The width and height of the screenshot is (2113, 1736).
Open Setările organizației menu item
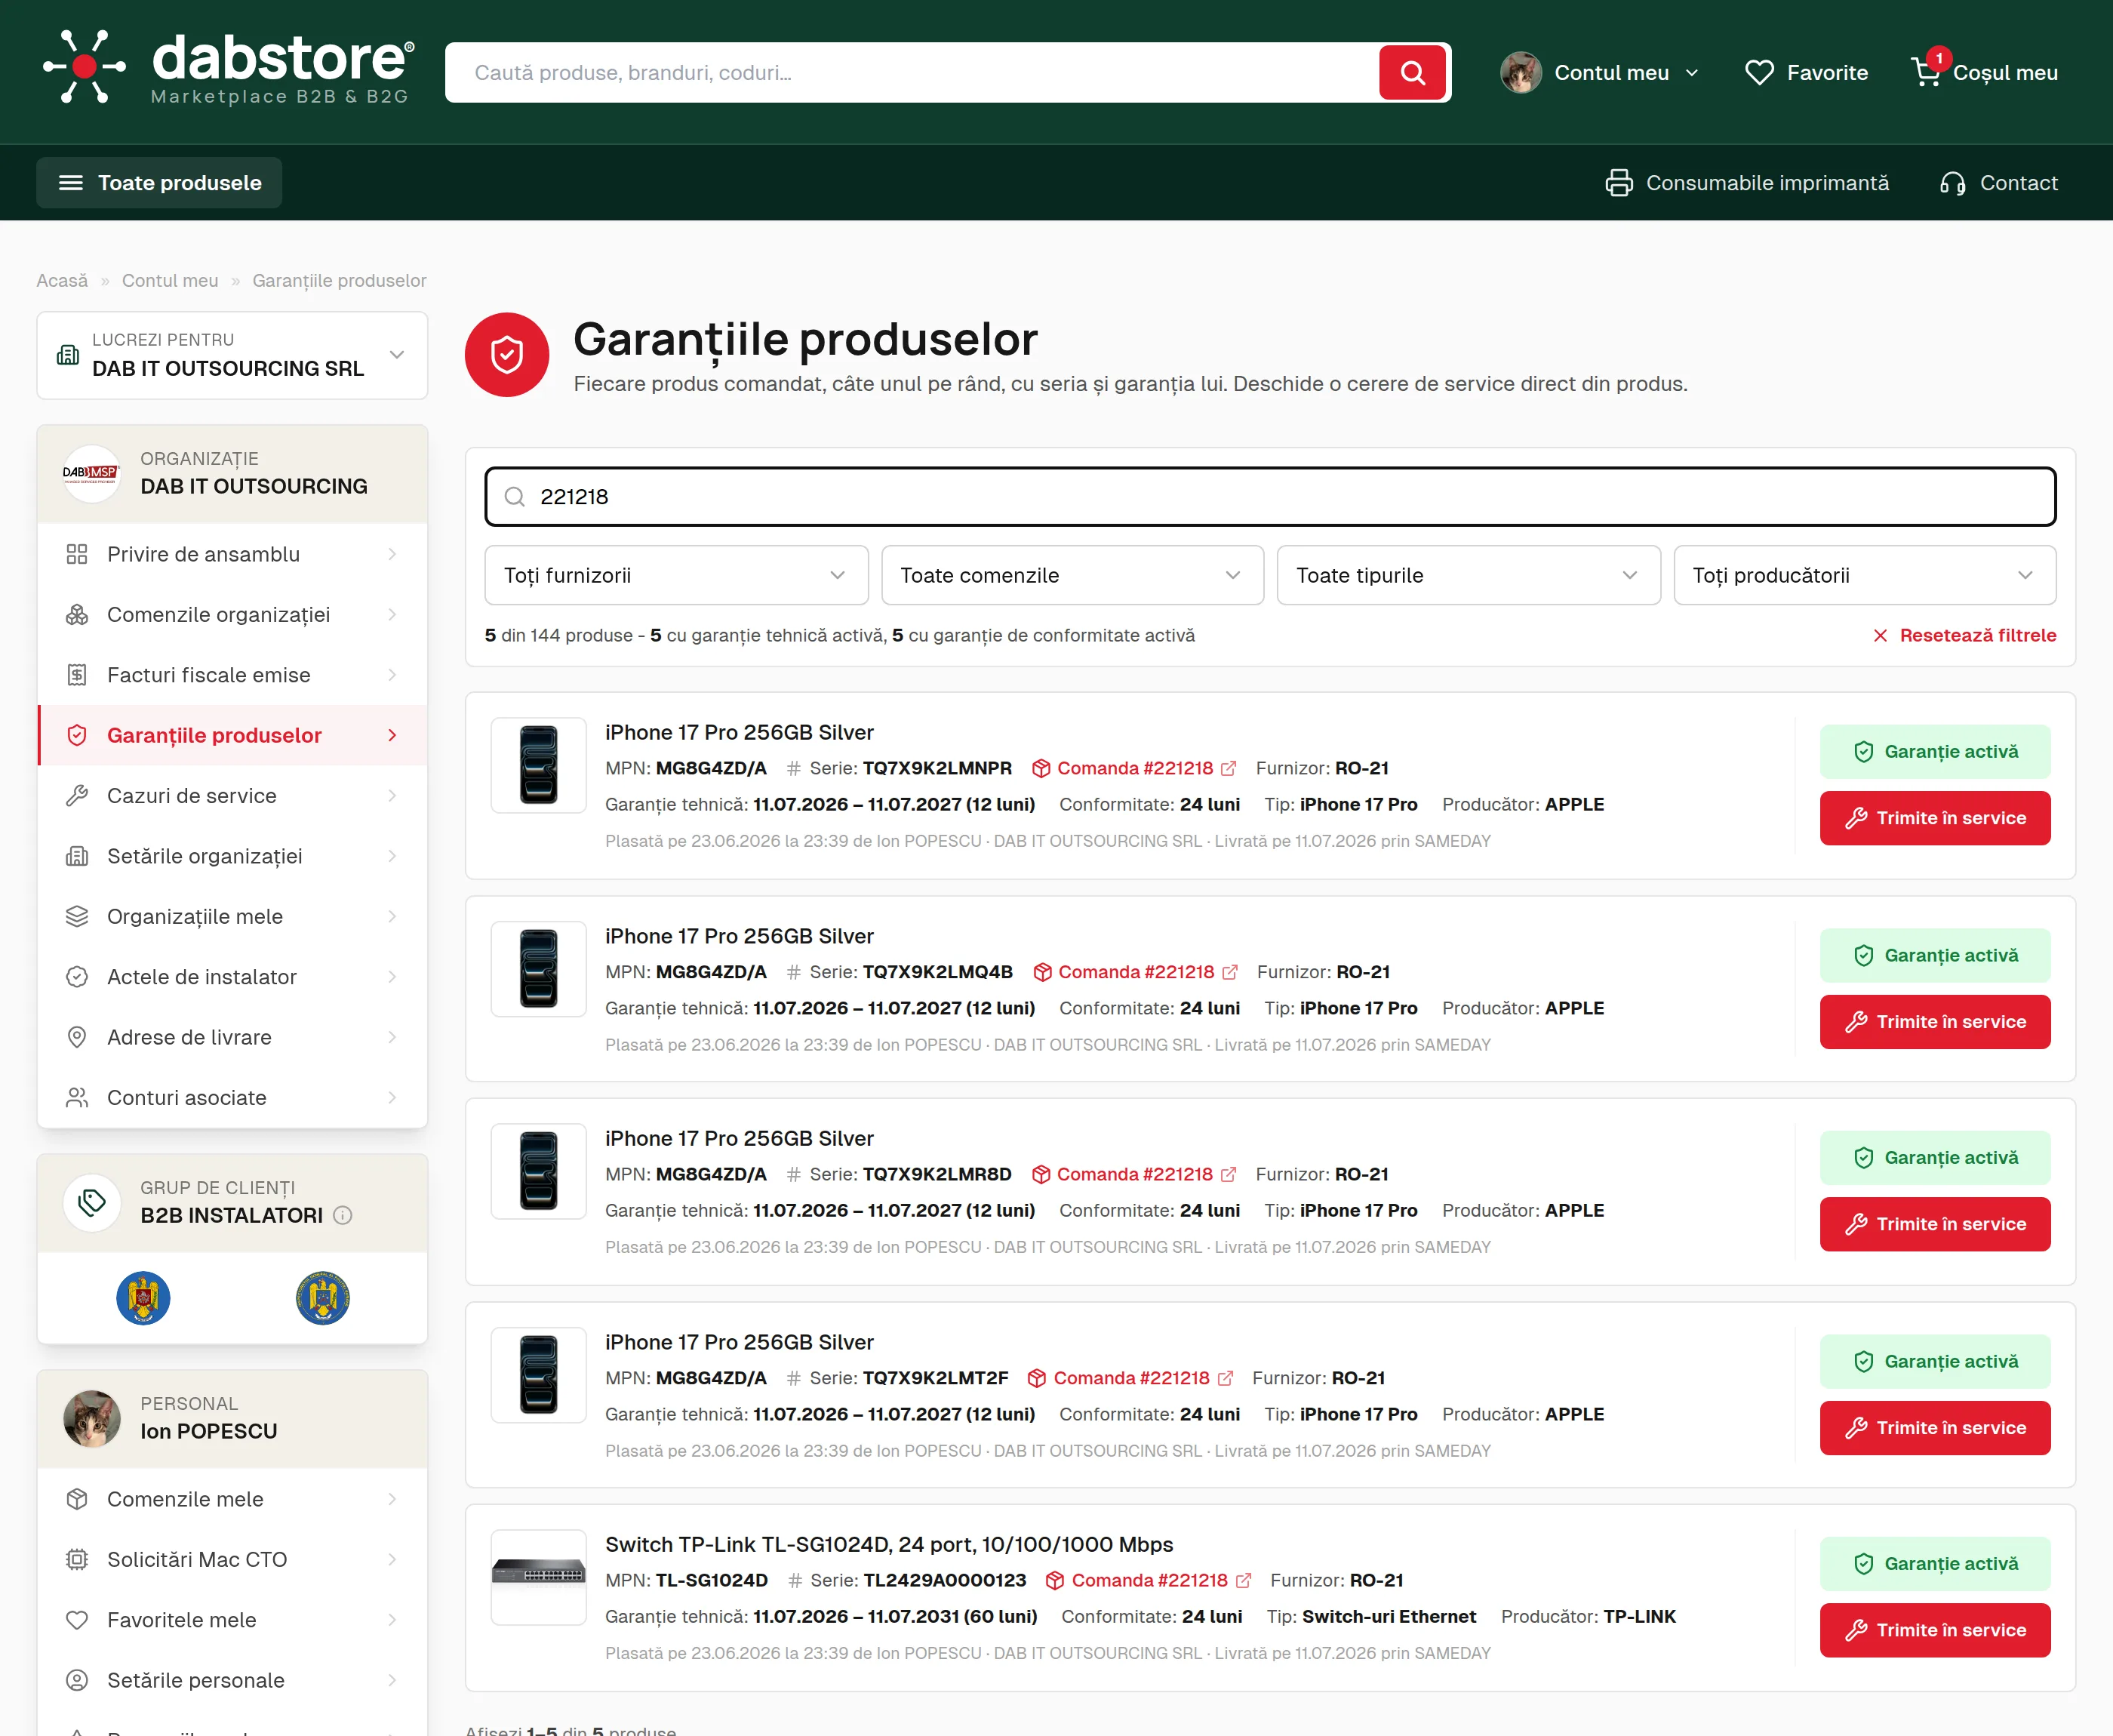[232, 856]
